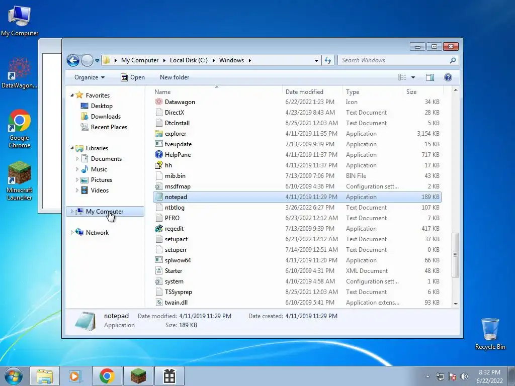515x386 pixels.
Task: Click in the Search Windows field
Action: (x=394, y=60)
